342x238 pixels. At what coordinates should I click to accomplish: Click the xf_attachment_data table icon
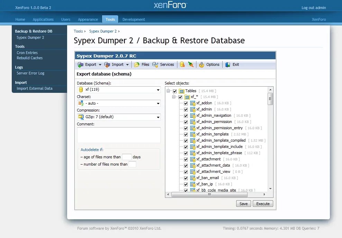(x=193, y=166)
